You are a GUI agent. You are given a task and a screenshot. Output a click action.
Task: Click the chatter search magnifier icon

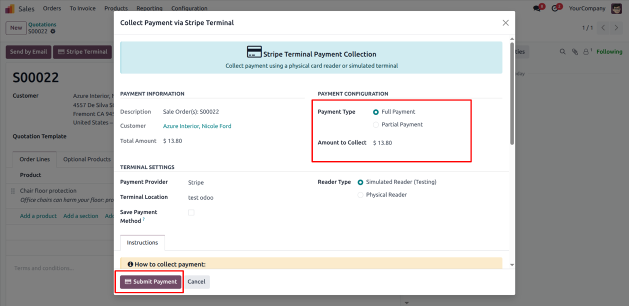pyautogui.click(x=562, y=51)
